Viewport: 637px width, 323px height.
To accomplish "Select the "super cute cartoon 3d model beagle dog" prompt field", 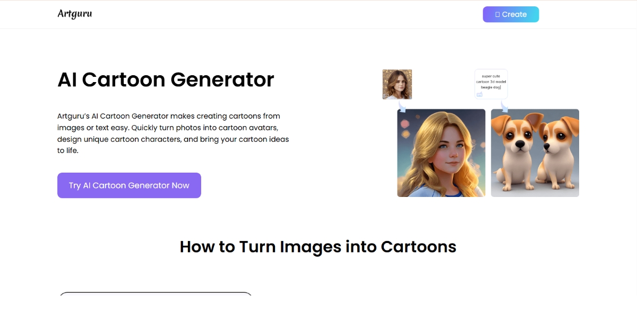I will (491, 82).
